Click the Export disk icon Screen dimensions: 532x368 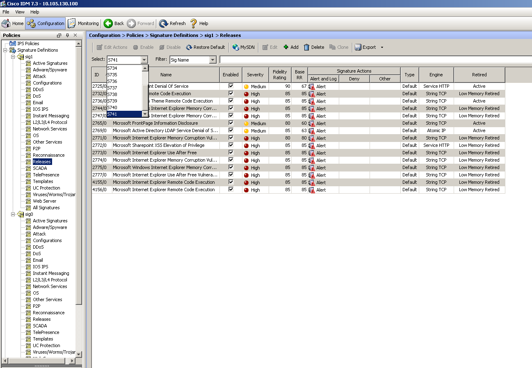(358, 47)
